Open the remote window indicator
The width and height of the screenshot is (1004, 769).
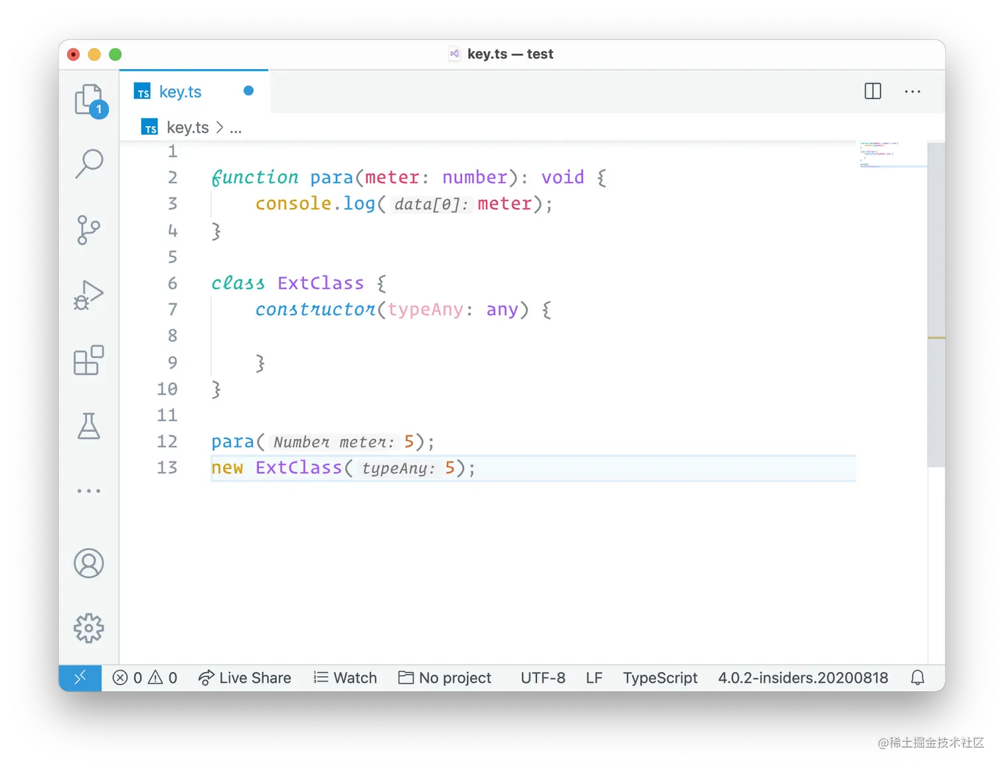(x=80, y=677)
